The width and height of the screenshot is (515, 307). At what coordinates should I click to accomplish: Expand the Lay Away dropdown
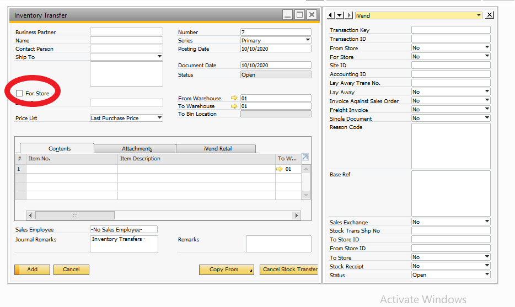coord(487,91)
